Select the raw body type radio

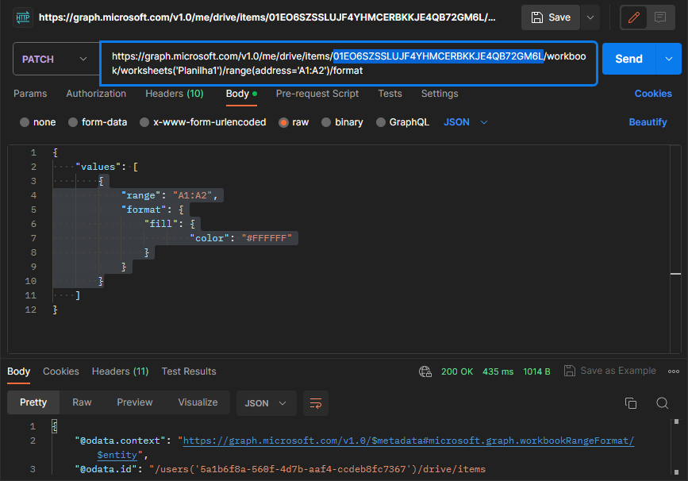click(x=283, y=122)
